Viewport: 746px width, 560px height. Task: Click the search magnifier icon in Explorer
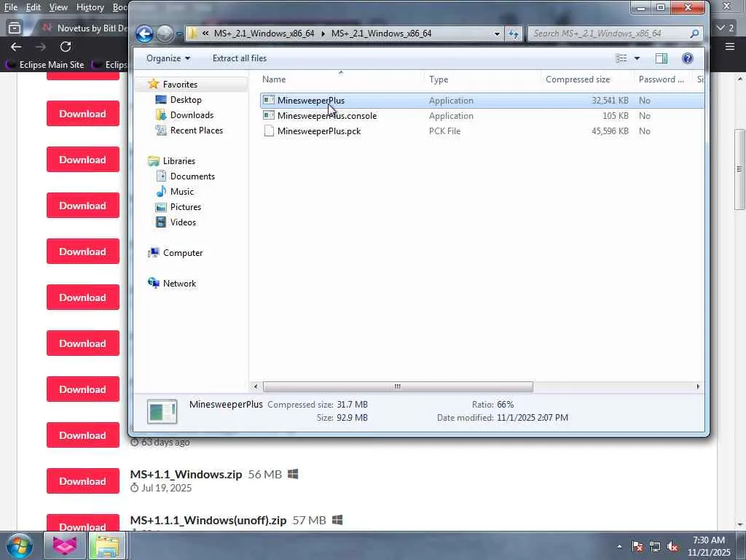[694, 34]
